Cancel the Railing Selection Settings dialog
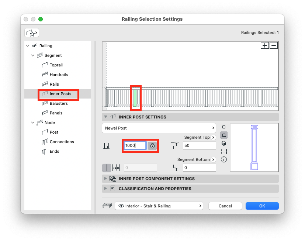This screenshot has height=241, width=305. coord(225,206)
